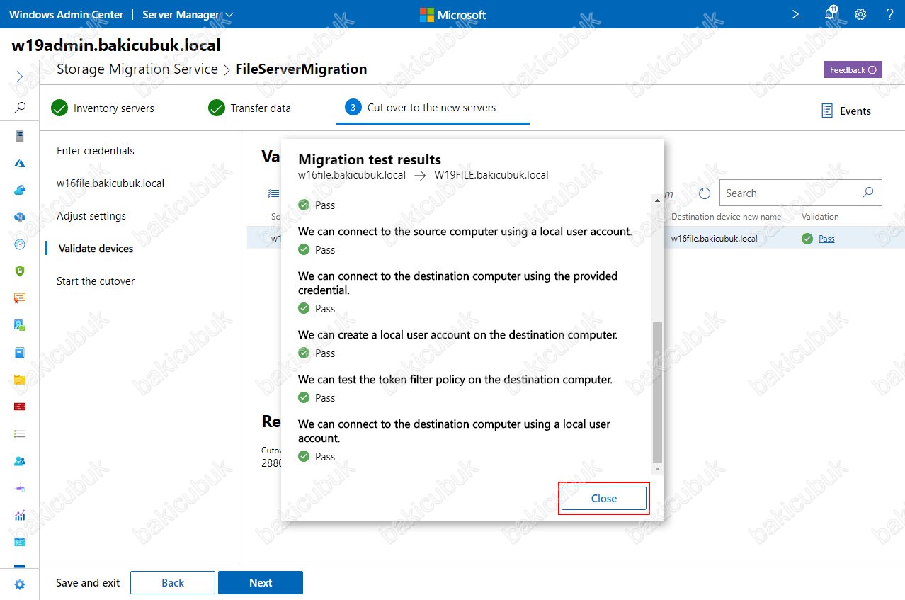Open the Server Manager dropdown
This screenshot has height=600, width=905.
point(188,14)
